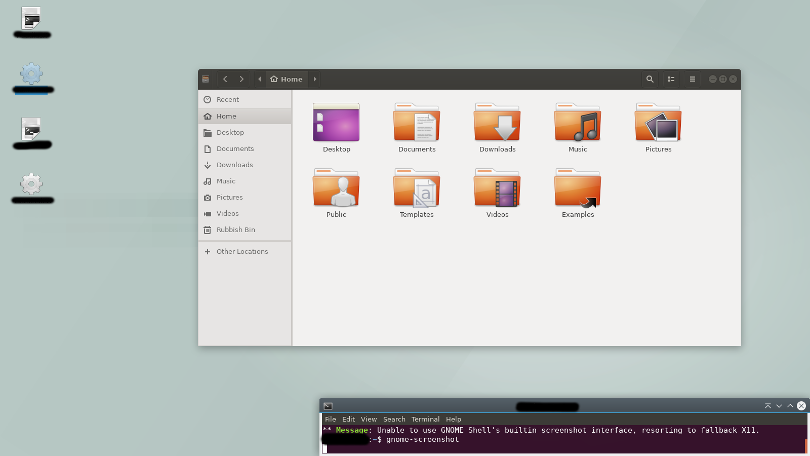Open the terminal Terminal menu
The image size is (810, 456).
(x=425, y=419)
